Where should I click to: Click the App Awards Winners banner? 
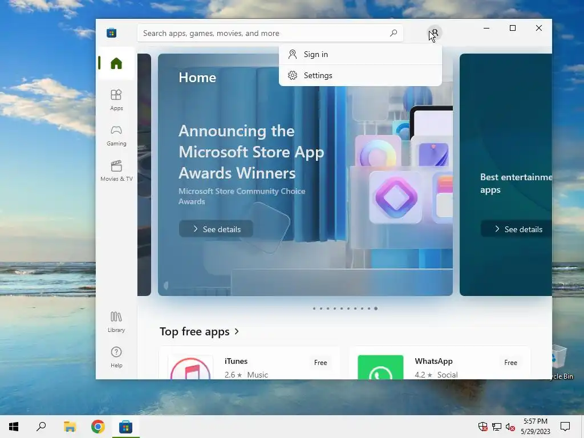point(306,175)
